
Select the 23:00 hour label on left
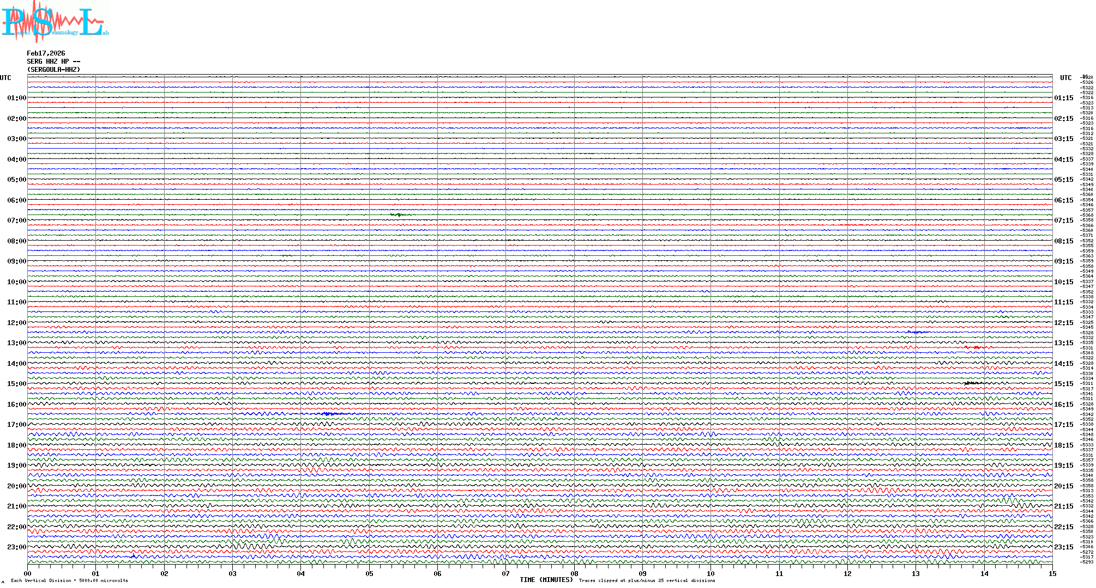click(16, 547)
